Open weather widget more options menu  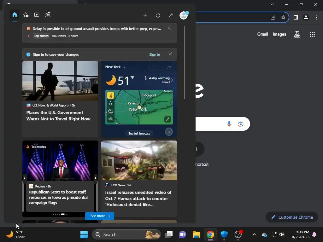[169, 67]
